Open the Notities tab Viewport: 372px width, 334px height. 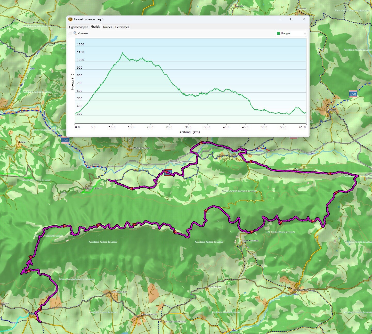(x=108, y=27)
